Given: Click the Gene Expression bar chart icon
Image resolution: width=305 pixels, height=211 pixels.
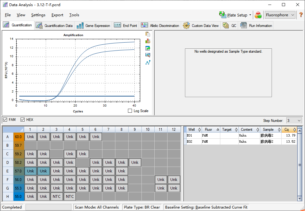Looking at the screenshot, I should (80, 26).
